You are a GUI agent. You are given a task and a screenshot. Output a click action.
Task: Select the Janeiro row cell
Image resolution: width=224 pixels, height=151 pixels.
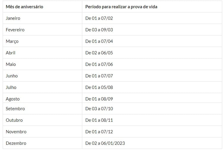[x=13, y=18]
